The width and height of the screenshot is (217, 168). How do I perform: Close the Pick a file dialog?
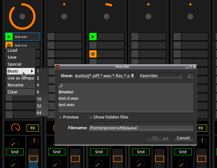click(194, 67)
